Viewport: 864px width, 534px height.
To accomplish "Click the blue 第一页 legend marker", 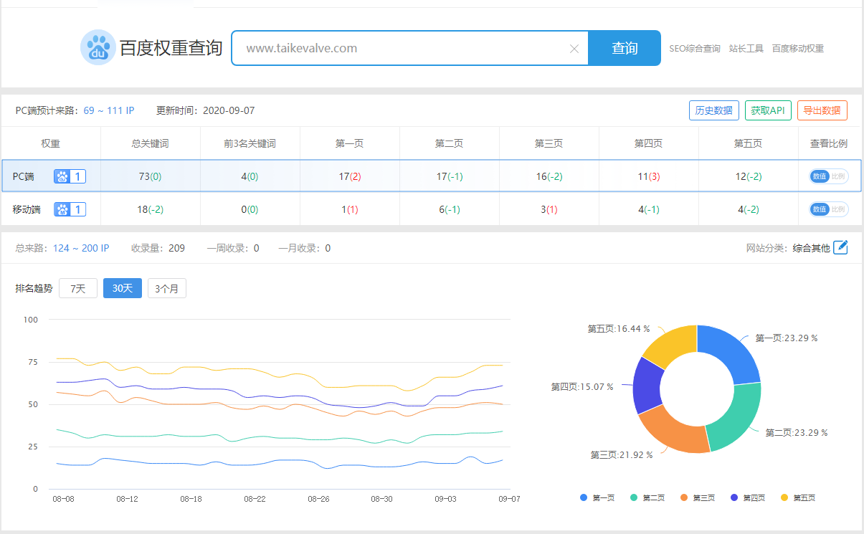I will (584, 497).
